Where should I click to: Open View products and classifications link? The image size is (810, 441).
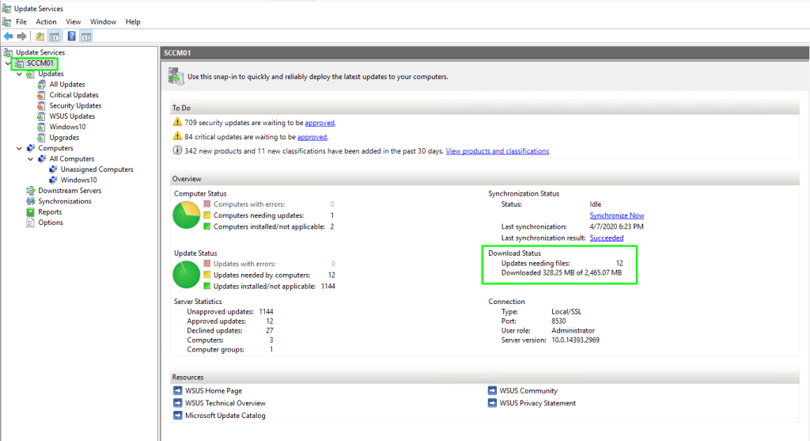pos(497,151)
